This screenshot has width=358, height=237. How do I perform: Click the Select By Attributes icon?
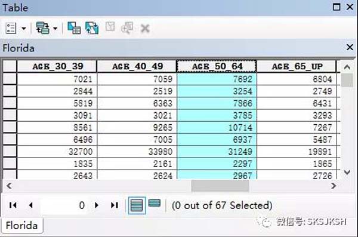(x=74, y=28)
